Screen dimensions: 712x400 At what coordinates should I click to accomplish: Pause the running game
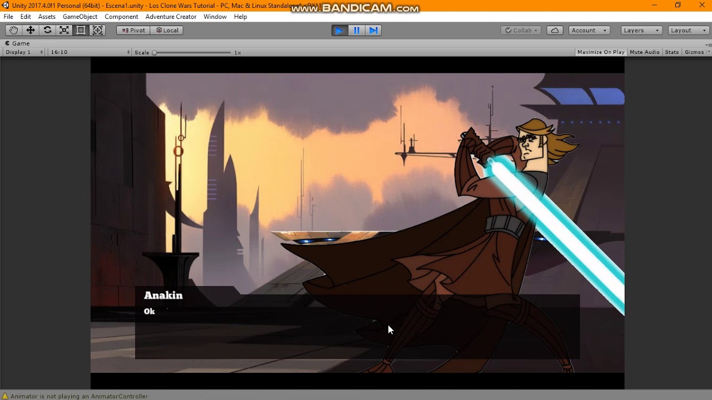357,31
